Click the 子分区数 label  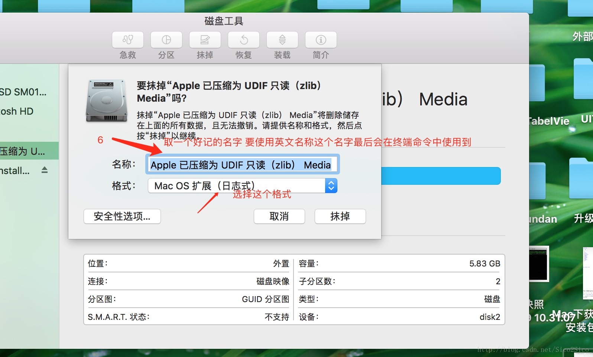tap(317, 281)
